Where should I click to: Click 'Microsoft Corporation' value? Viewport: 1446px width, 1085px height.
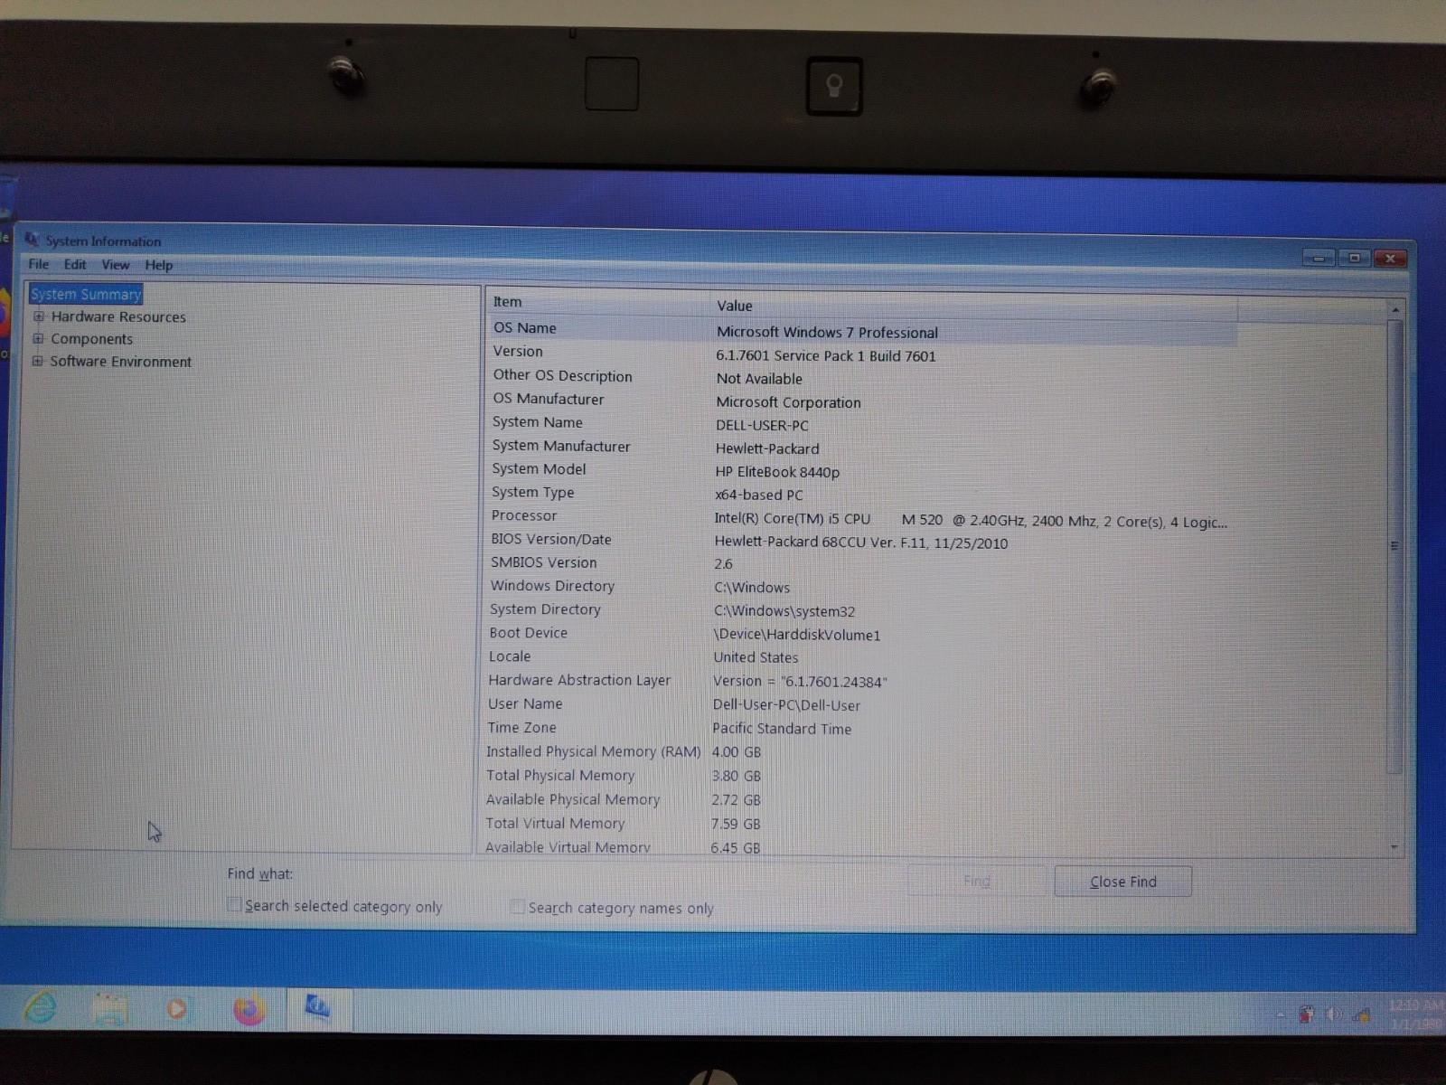click(x=788, y=402)
